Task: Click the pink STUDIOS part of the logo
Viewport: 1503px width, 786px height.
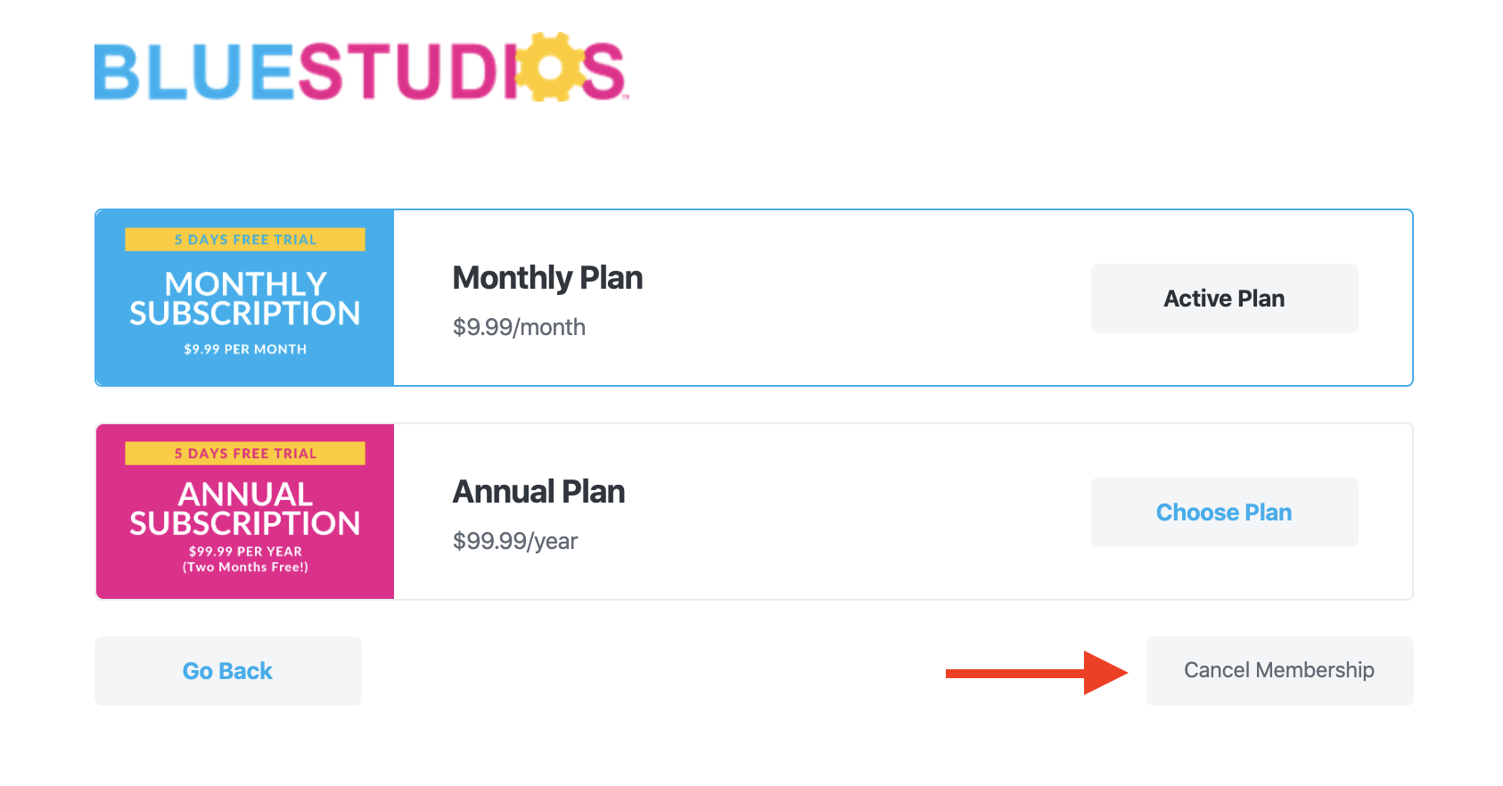Action: click(x=461, y=70)
